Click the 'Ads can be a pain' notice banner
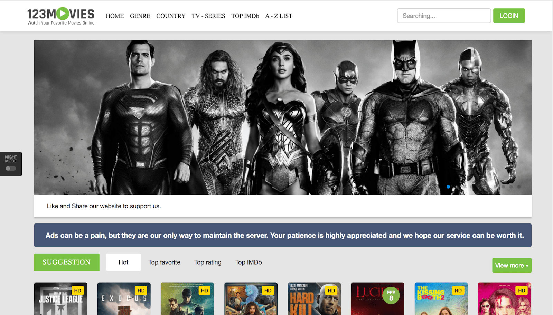This screenshot has width=553, height=315. (x=283, y=235)
